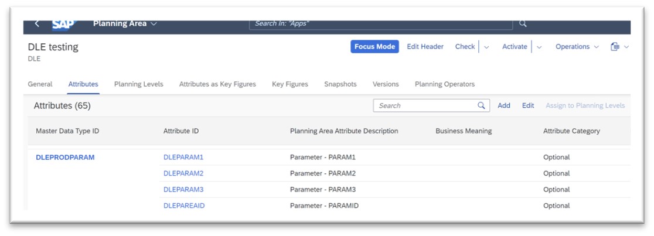The width and height of the screenshot is (654, 236).
Task: Click the search icon in Attributes search field
Action: (x=481, y=105)
